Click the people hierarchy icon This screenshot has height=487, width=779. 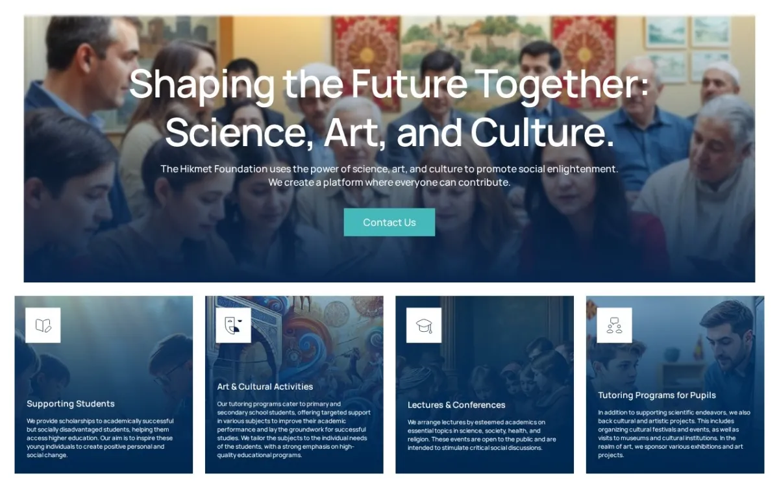614,325
